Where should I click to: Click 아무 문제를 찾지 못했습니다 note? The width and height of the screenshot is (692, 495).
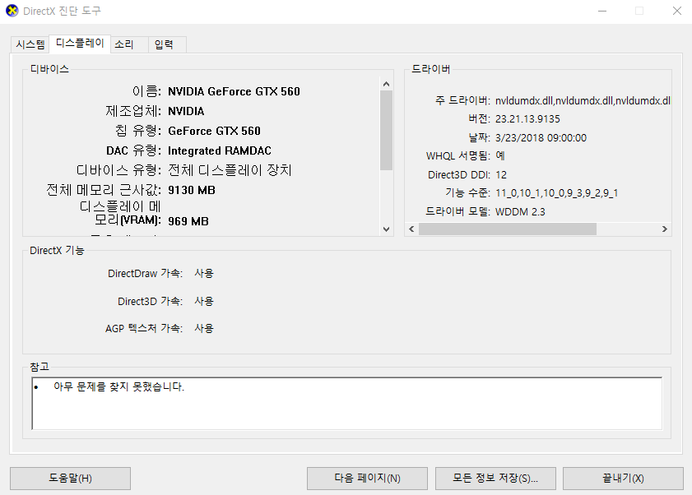click(x=118, y=387)
